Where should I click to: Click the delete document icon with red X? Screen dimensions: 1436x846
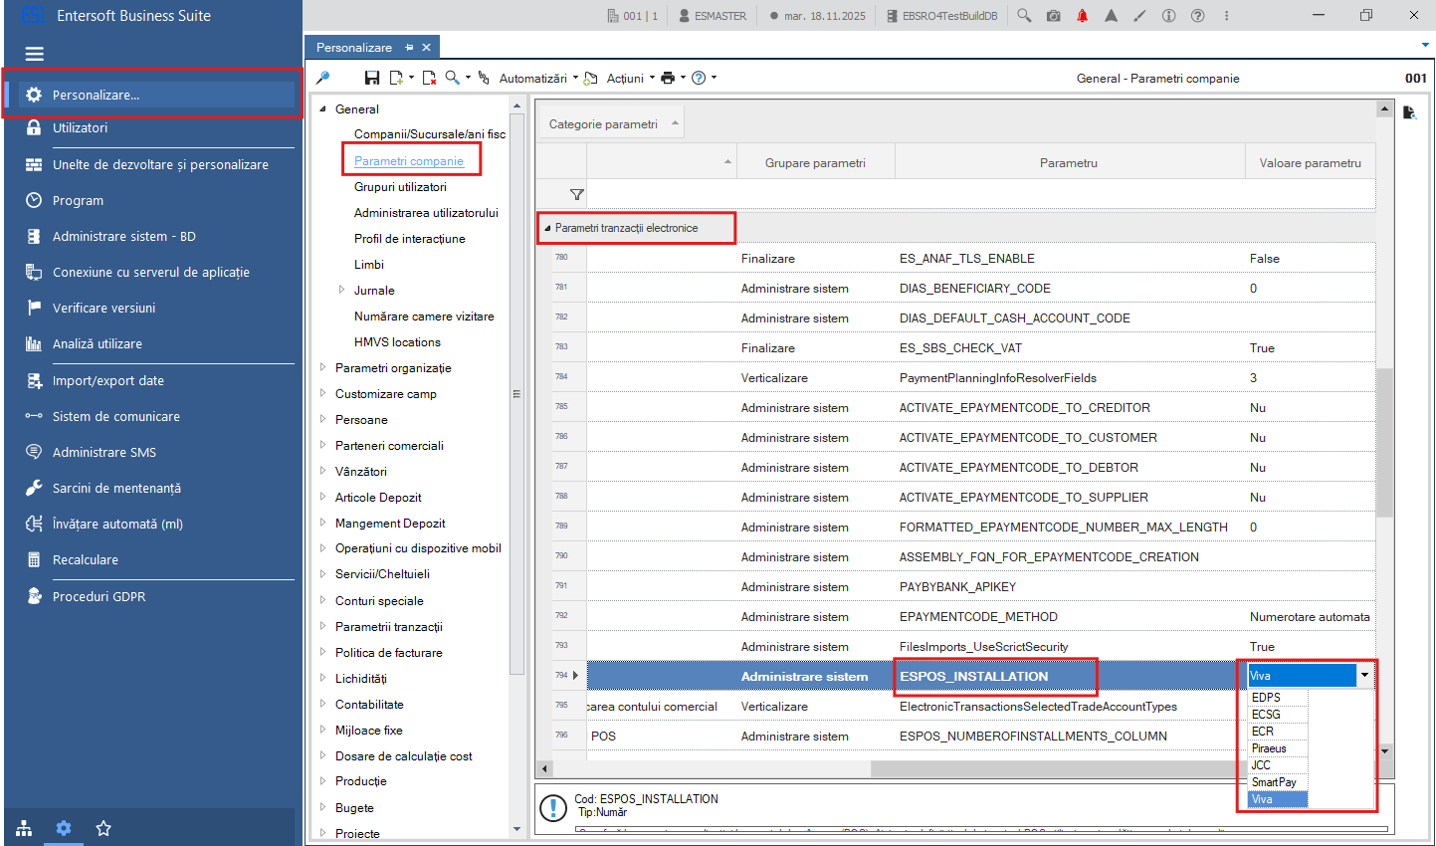click(429, 78)
